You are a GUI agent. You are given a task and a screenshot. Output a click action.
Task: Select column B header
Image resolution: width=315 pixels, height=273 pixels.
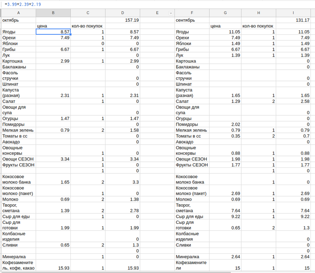53,14
